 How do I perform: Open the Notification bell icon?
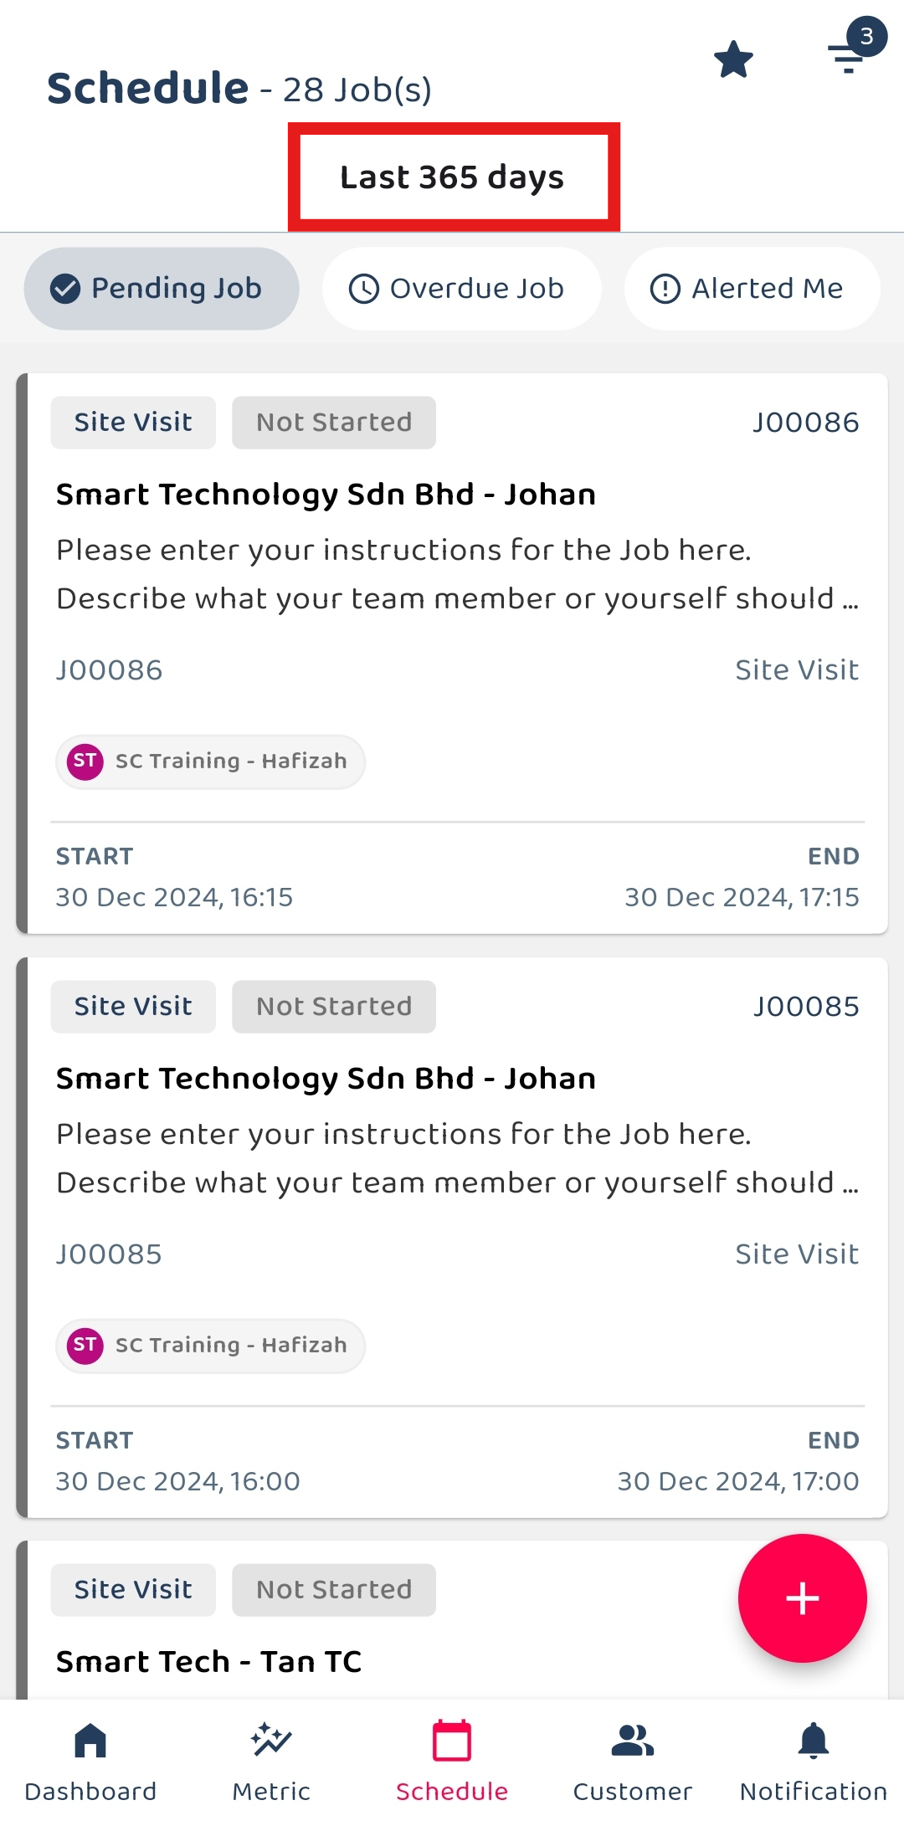pos(814,1762)
